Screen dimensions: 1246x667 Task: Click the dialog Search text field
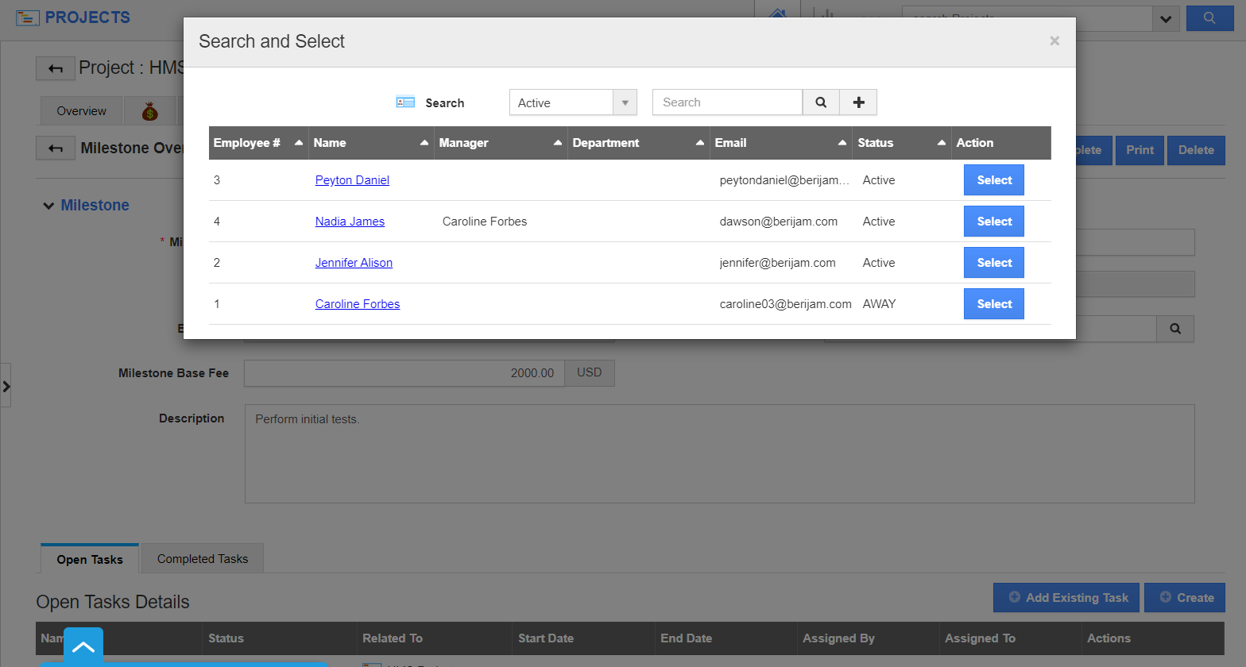click(x=726, y=102)
